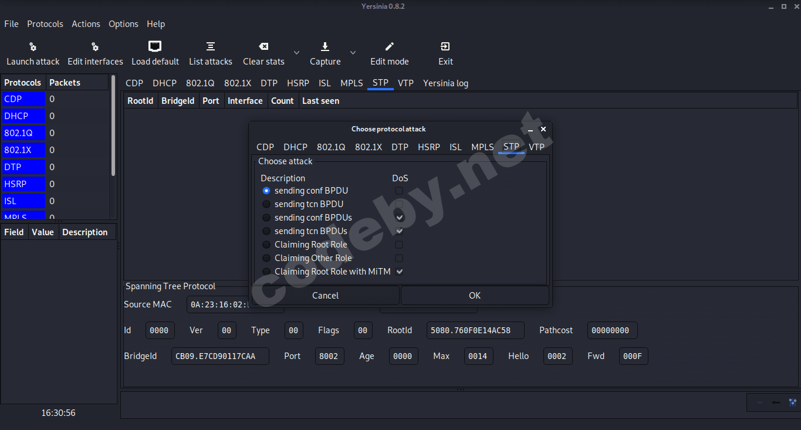This screenshot has width=801, height=430.
Task: Click the Clear stats icon
Action: tap(263, 47)
